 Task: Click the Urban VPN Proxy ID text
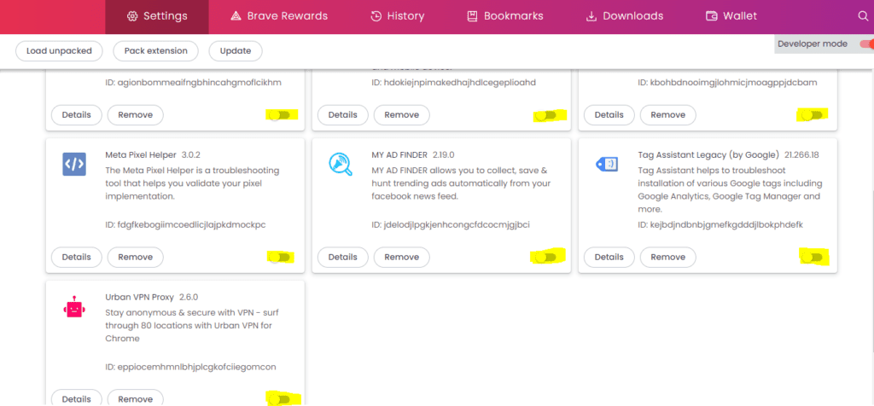[x=190, y=367]
